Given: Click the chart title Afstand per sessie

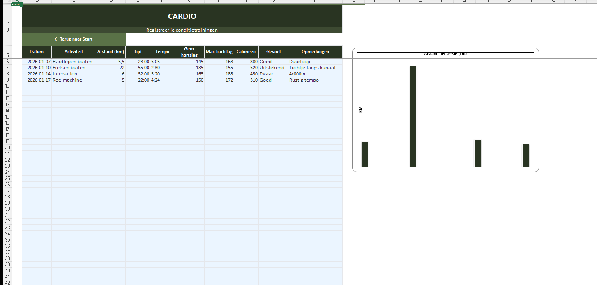Looking at the screenshot, I should (445, 54).
